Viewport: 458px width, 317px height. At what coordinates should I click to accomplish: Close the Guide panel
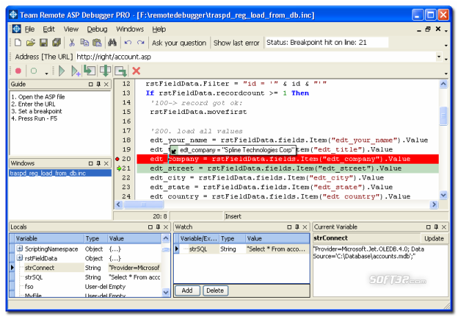[106, 84]
